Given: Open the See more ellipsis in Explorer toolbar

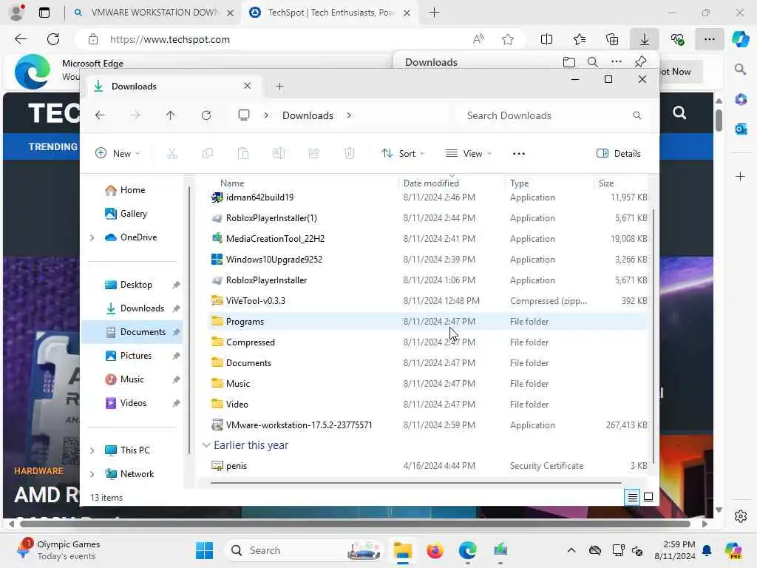Looking at the screenshot, I should coord(518,154).
